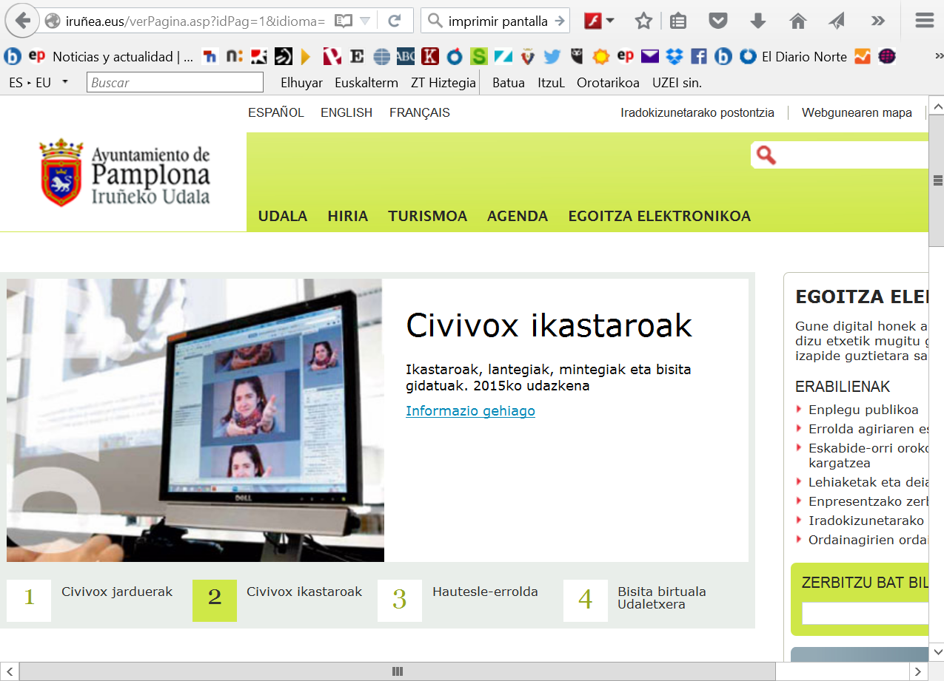Open the Pocket icon in the toolbar
944x681 pixels.
pyautogui.click(x=717, y=21)
